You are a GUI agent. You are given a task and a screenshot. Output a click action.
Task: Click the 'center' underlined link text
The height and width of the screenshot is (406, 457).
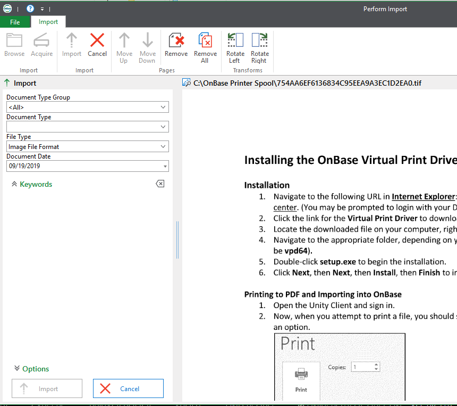(x=285, y=207)
